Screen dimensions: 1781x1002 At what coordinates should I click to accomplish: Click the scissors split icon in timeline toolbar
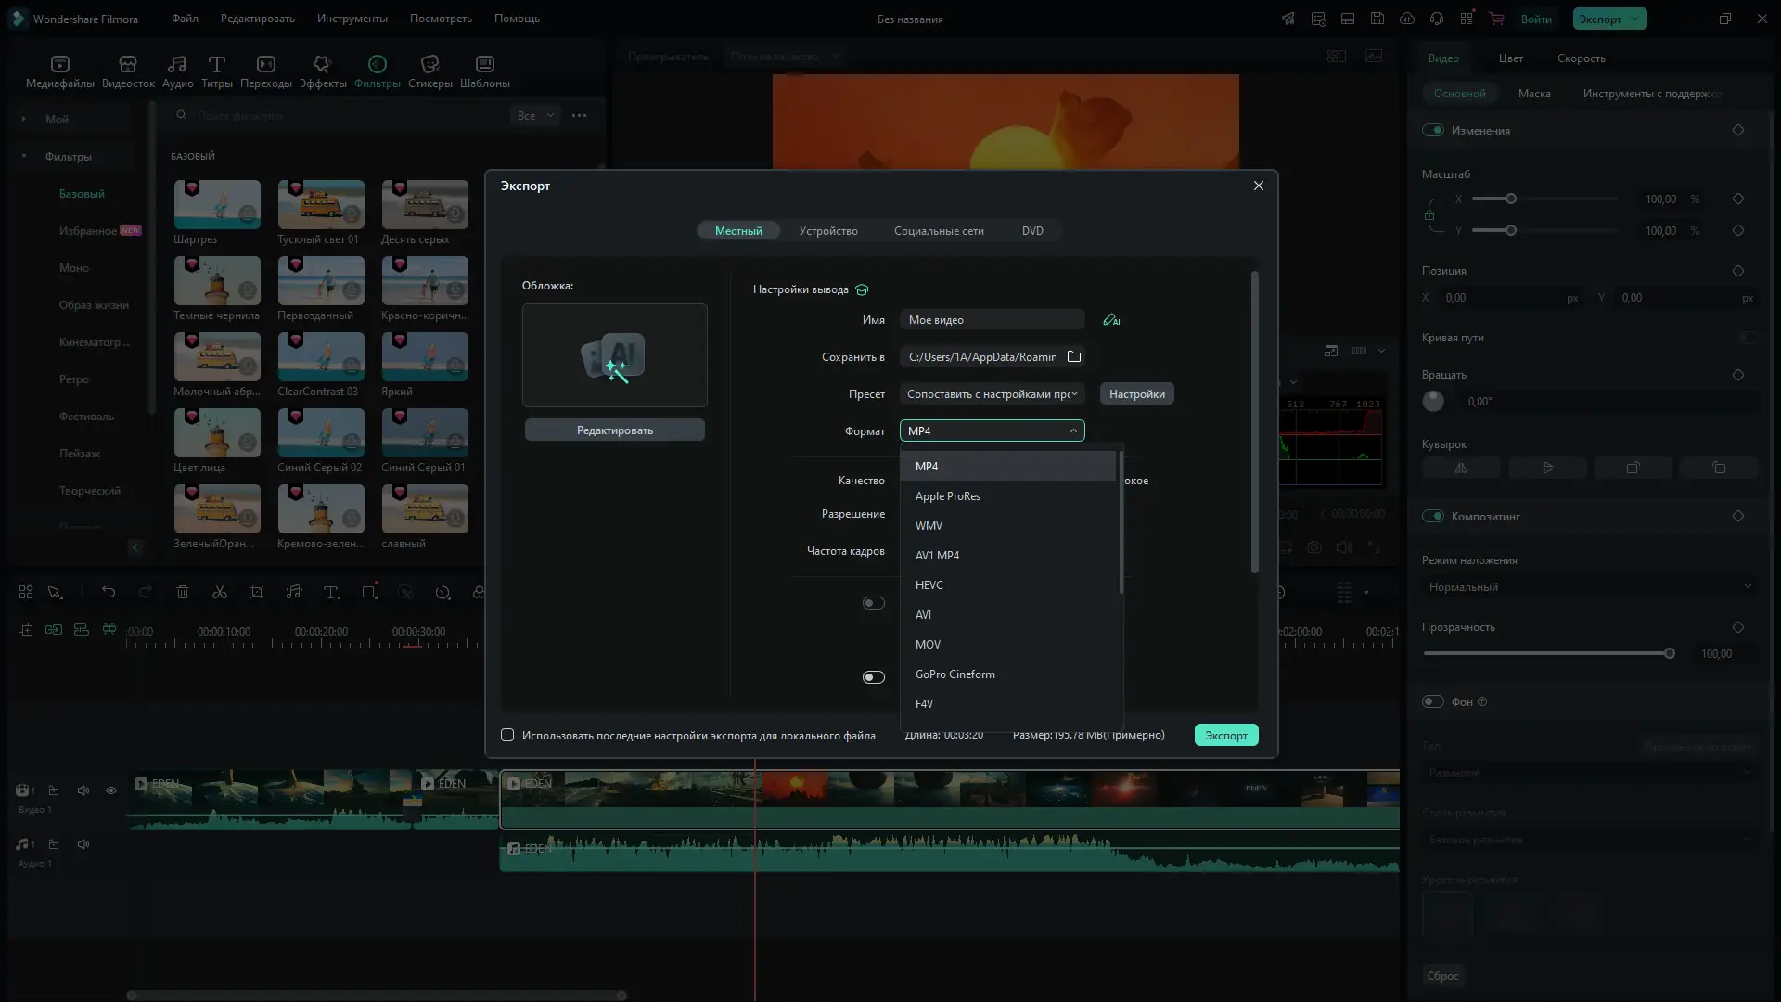pos(220,593)
